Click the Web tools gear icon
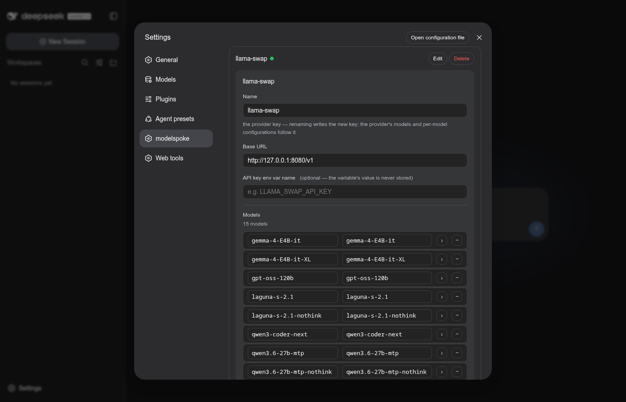This screenshot has height=402, width=626. tap(148, 158)
